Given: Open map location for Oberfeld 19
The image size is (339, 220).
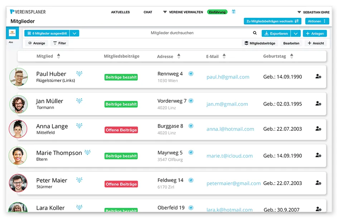Looking at the screenshot, I should (x=191, y=208).
